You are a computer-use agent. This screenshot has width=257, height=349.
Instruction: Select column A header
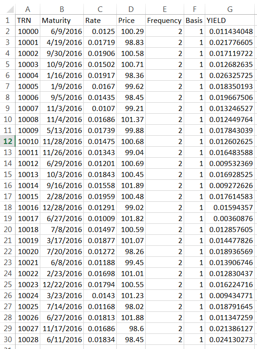coord(27,9)
